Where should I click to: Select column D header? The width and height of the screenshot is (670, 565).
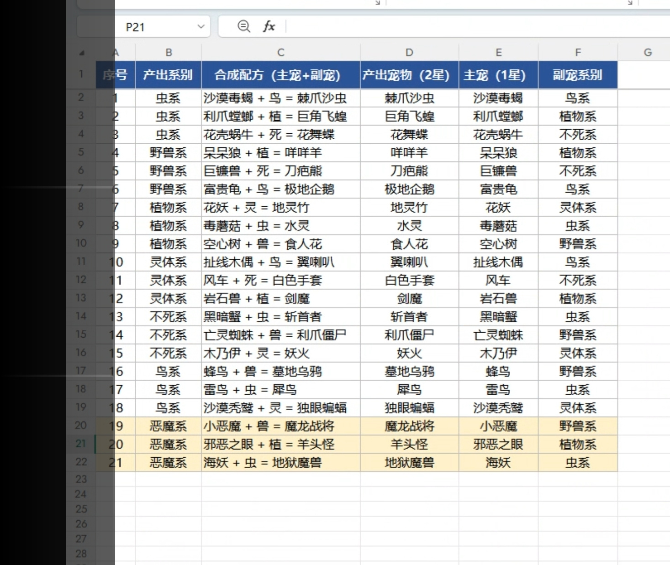(409, 52)
